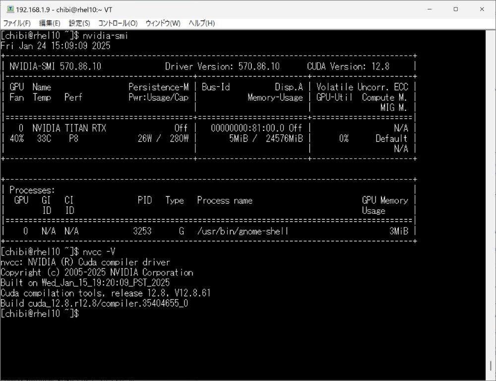This screenshot has width=496, height=381.
Task: Maximize the terminal window
Action: pyautogui.click(x=456, y=9)
